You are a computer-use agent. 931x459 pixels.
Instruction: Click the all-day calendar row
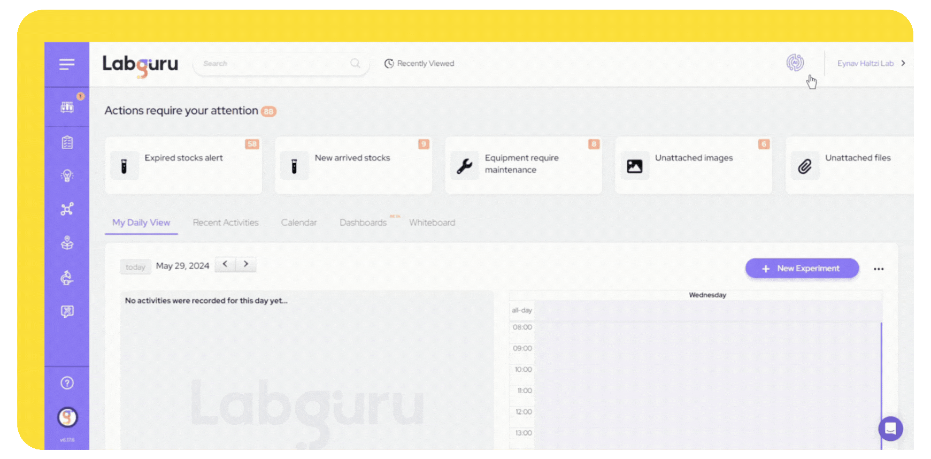pos(708,310)
